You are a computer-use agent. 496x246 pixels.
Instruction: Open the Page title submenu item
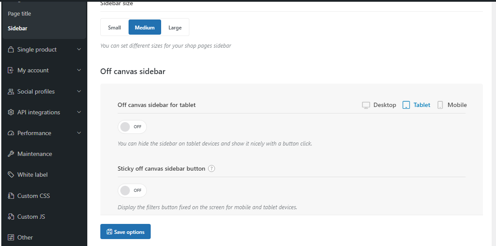(19, 13)
